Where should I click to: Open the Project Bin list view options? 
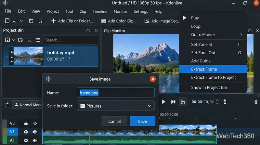pos(38,40)
